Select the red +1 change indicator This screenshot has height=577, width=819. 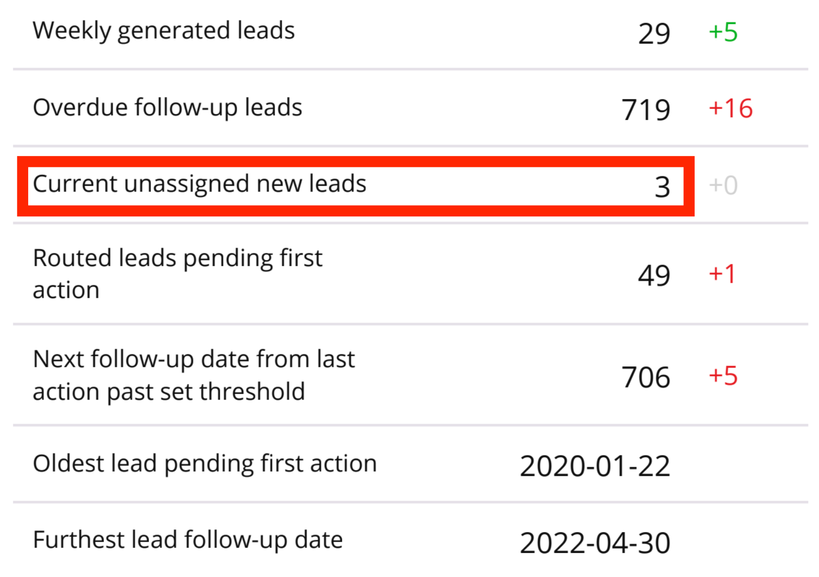pos(722,274)
